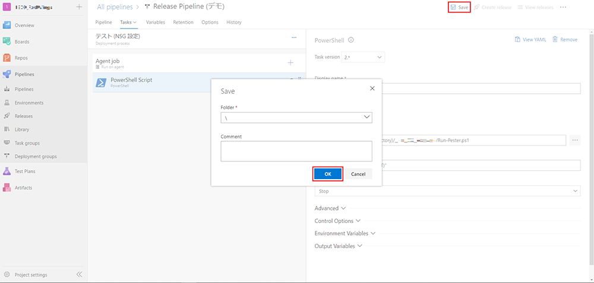Switch to the History tab
The image size is (594, 283).
(233, 23)
